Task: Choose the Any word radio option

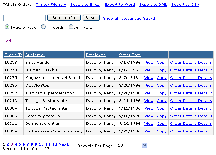Action: [x=71, y=27]
